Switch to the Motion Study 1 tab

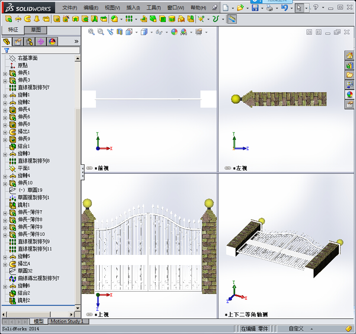coord(68,321)
